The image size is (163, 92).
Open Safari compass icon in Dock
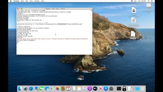coord(31,89)
